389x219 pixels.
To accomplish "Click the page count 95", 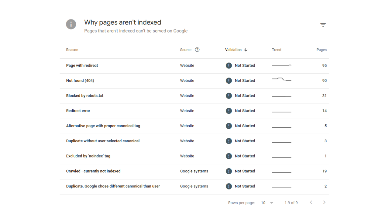I will [325, 65].
